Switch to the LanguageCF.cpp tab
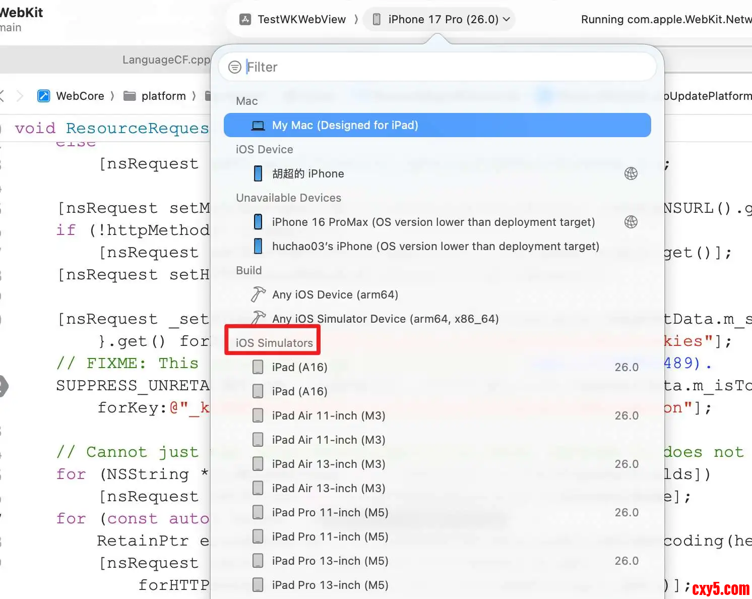The image size is (752, 599). [166, 59]
